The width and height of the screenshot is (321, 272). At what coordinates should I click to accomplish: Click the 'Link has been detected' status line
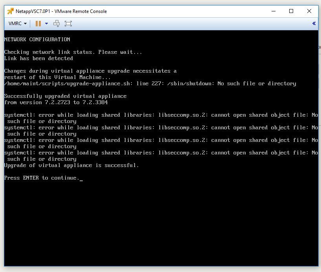click(38, 58)
